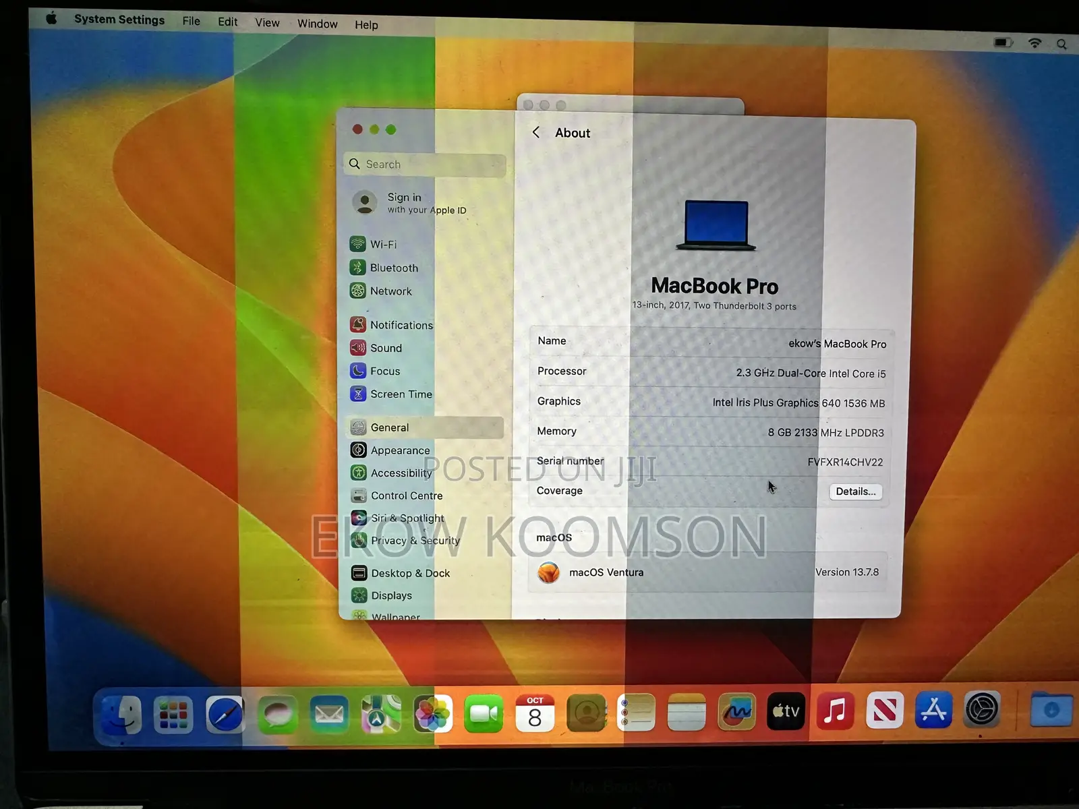Open Spotlight search in menu bar
This screenshot has width=1079, height=809.
[1061, 44]
